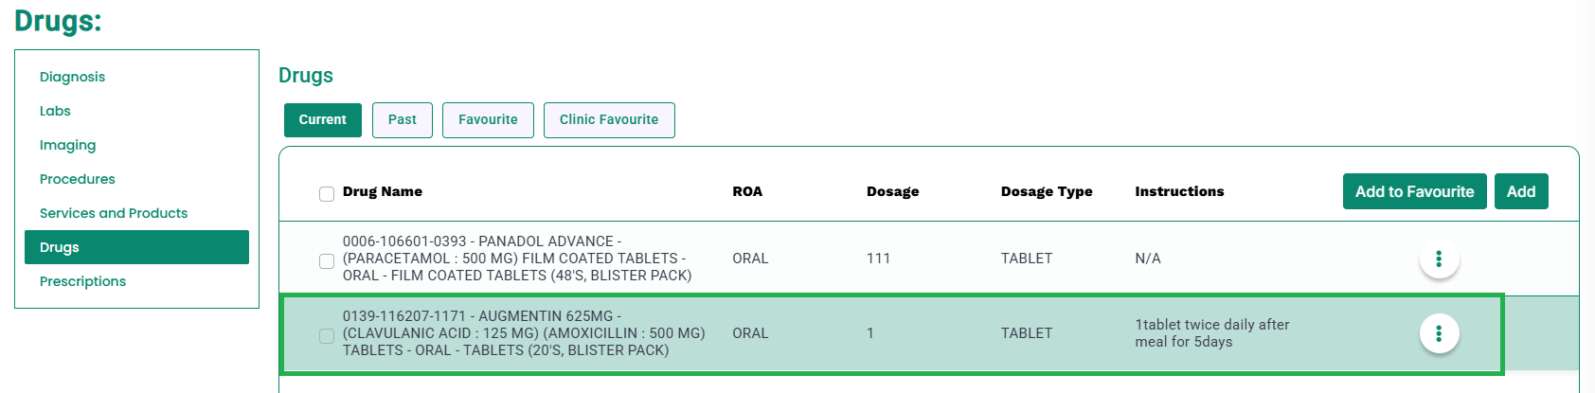Tick the select-all checkbox beside Drug Name
Viewport: 1595px width, 393px height.
327,194
